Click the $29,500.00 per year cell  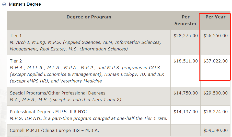[x=215, y=93]
